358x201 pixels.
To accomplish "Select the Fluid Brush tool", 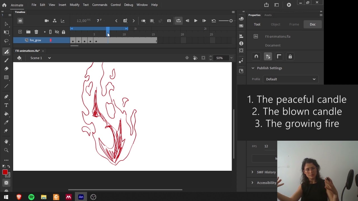I will (6, 52).
